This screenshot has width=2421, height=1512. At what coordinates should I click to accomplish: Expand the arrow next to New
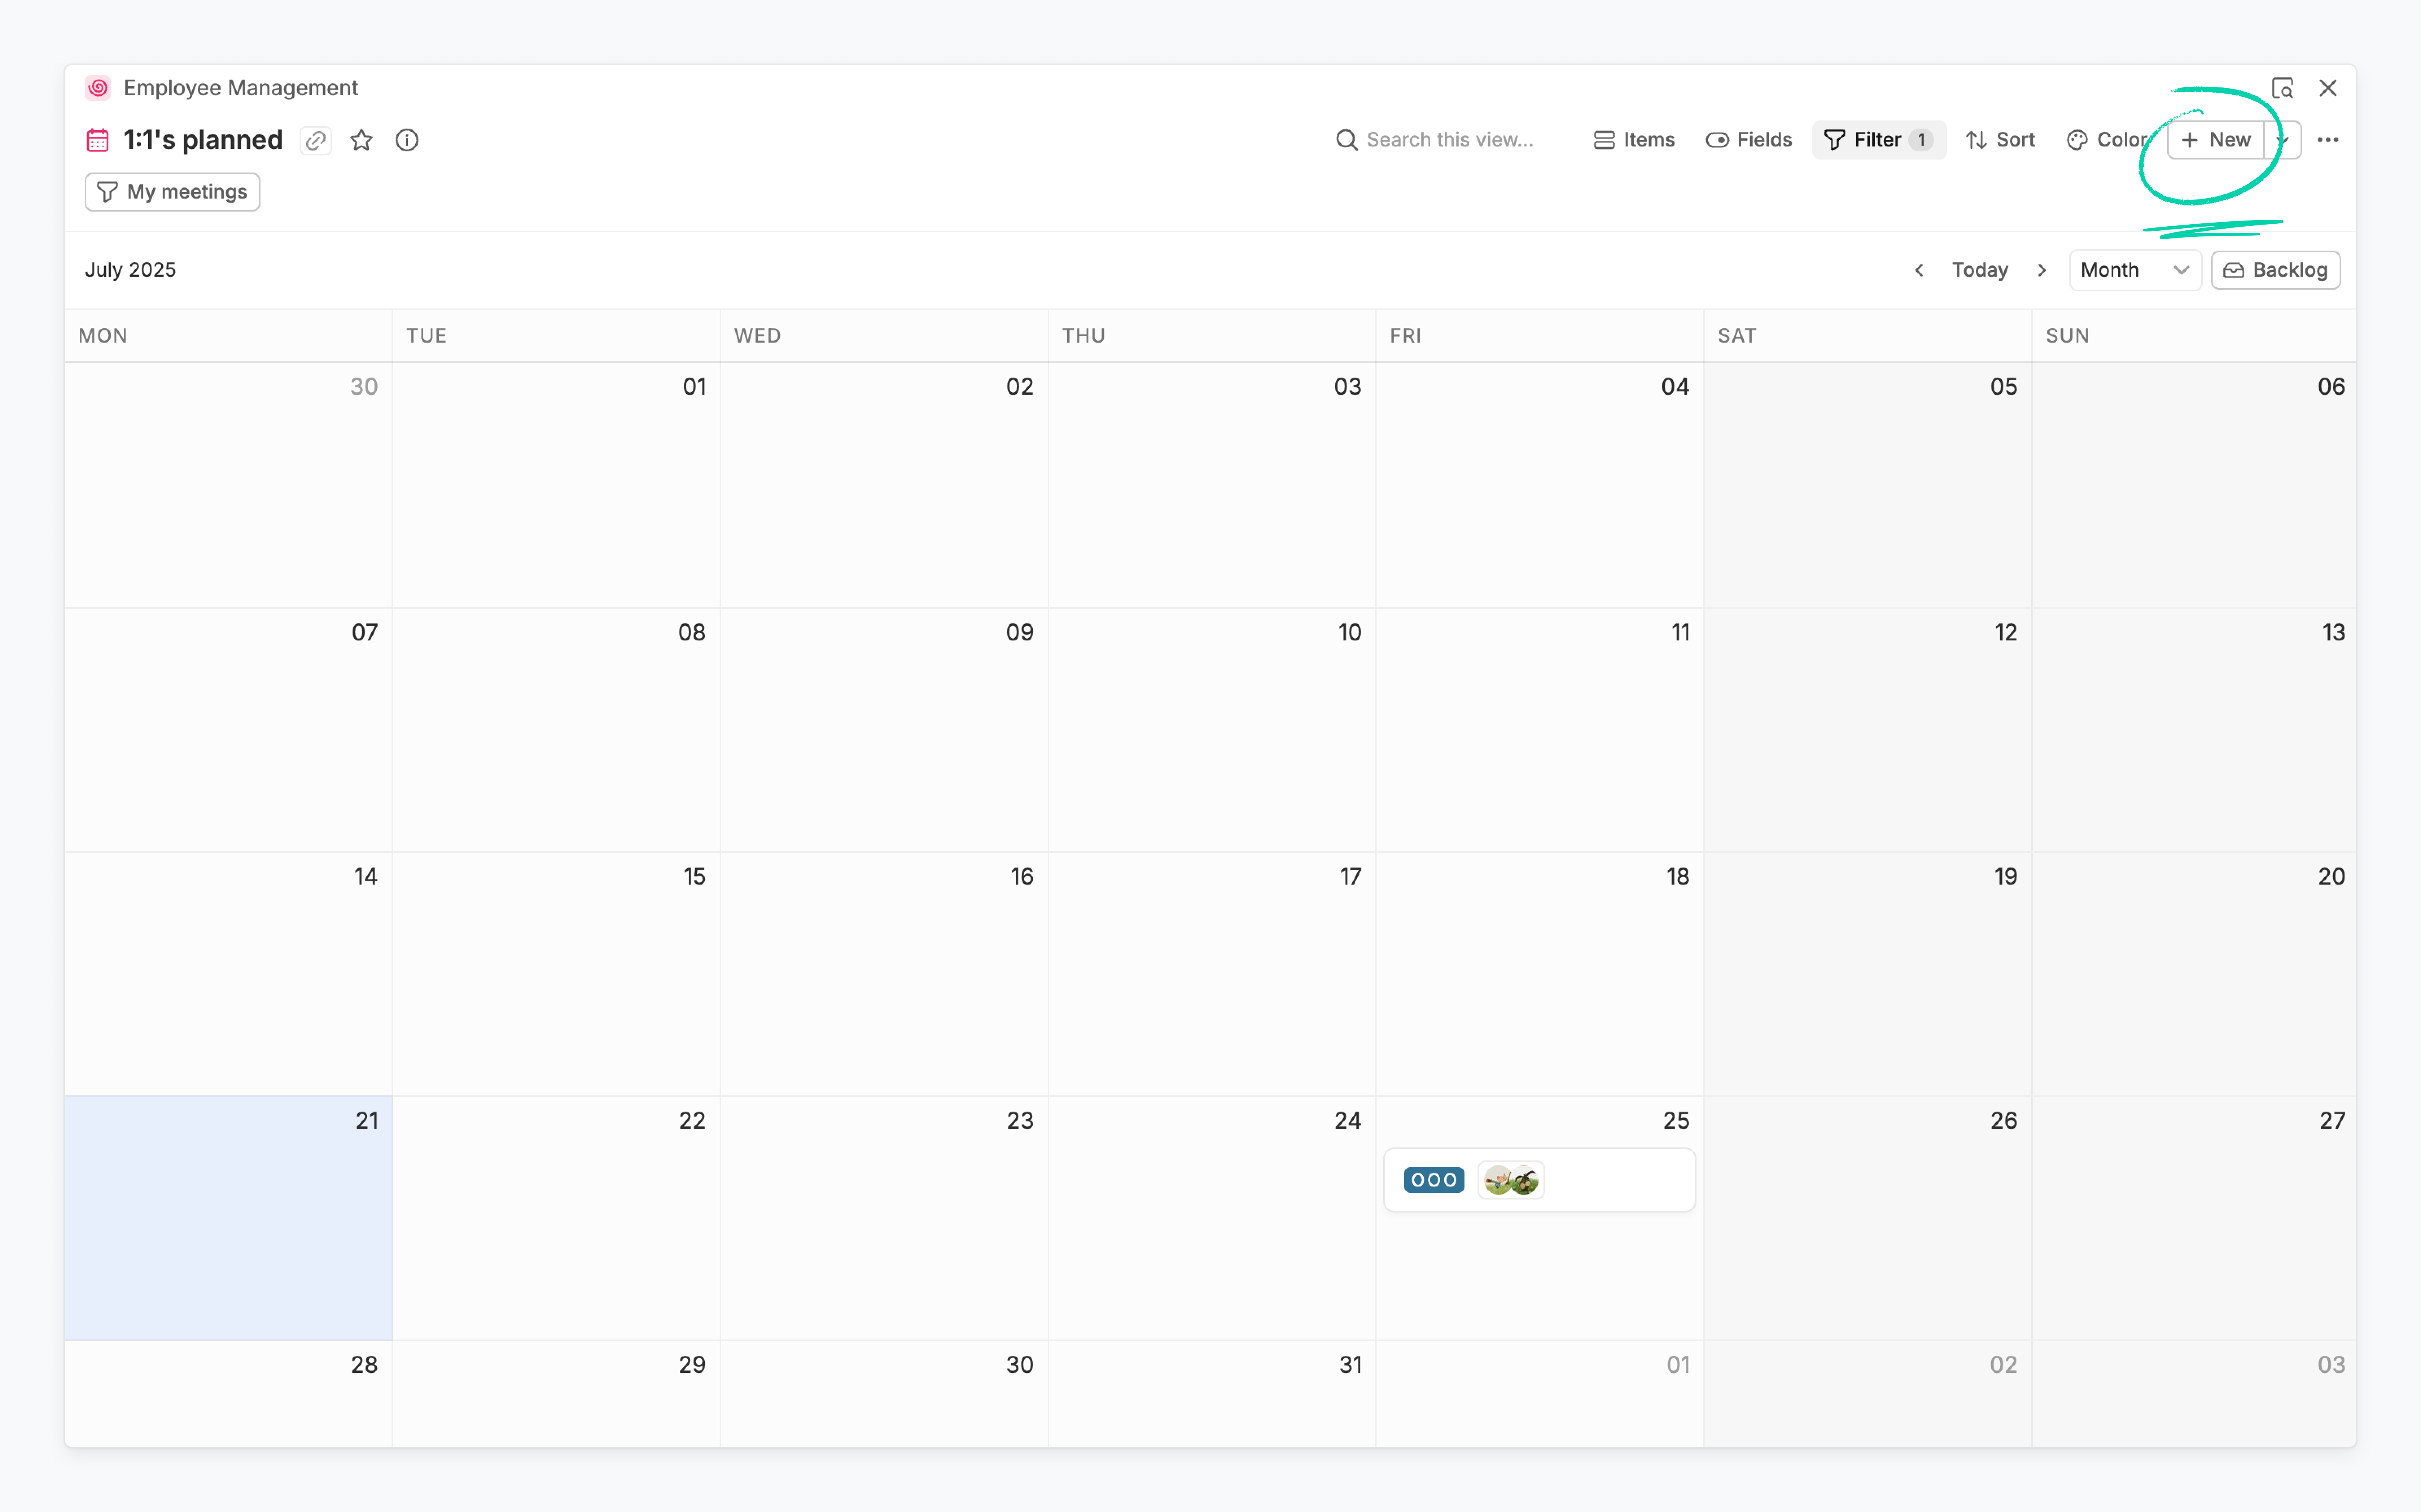point(2283,140)
